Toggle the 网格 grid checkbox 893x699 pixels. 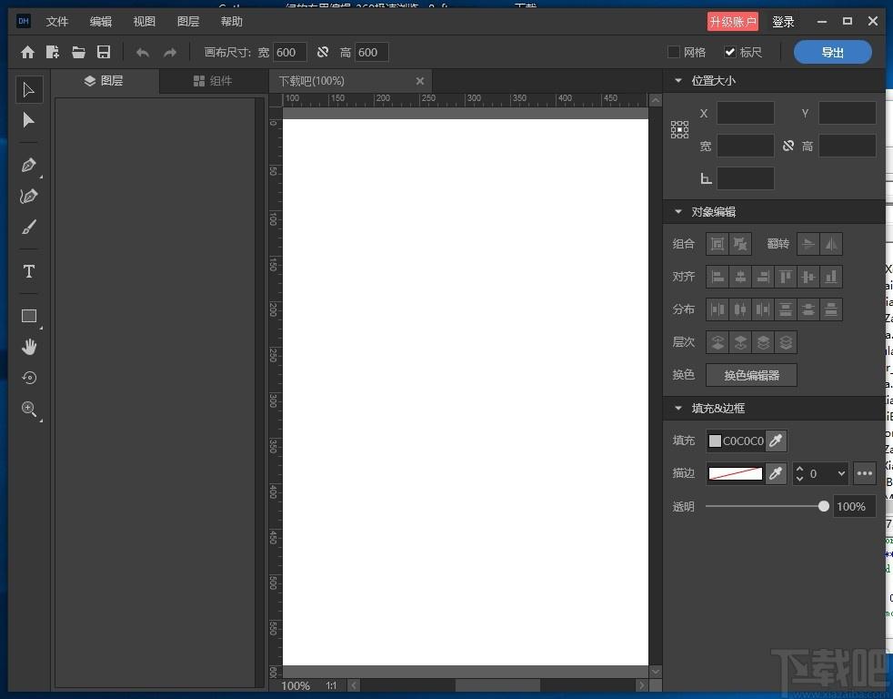click(674, 52)
